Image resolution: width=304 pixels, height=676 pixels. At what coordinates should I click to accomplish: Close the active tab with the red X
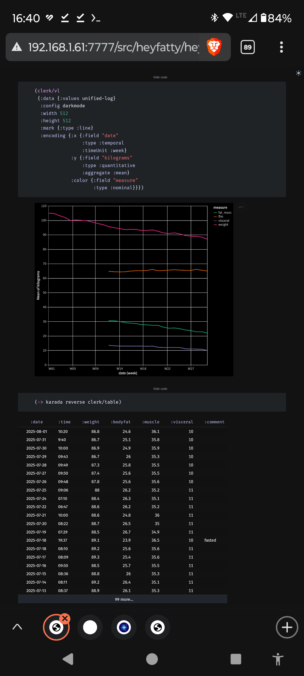65,619
